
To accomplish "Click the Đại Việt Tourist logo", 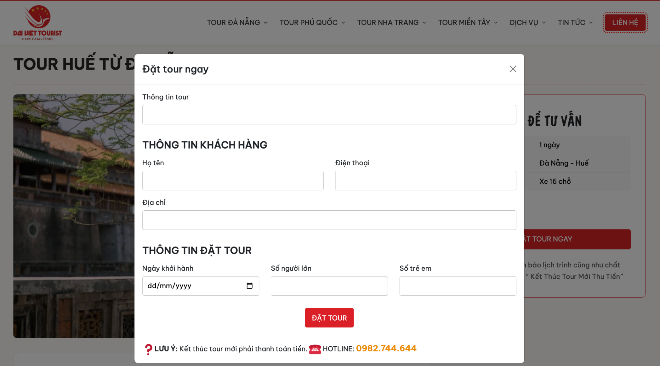I will click(37, 23).
